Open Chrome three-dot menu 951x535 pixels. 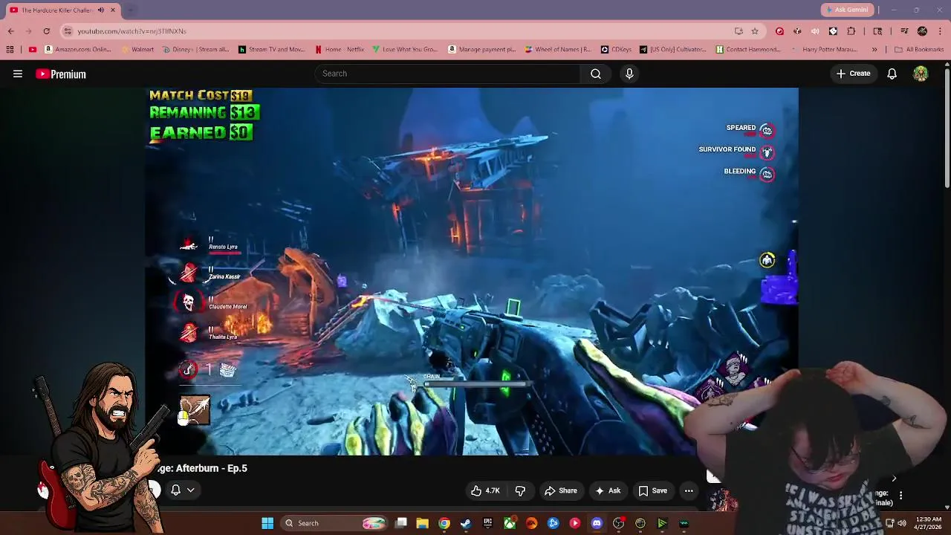[x=940, y=31]
